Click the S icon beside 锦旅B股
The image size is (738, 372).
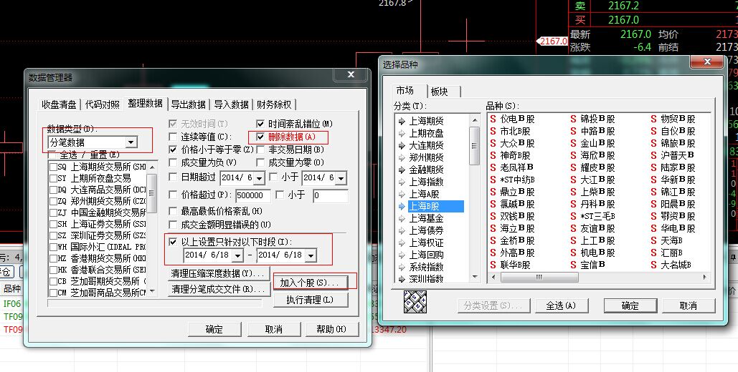click(654, 143)
